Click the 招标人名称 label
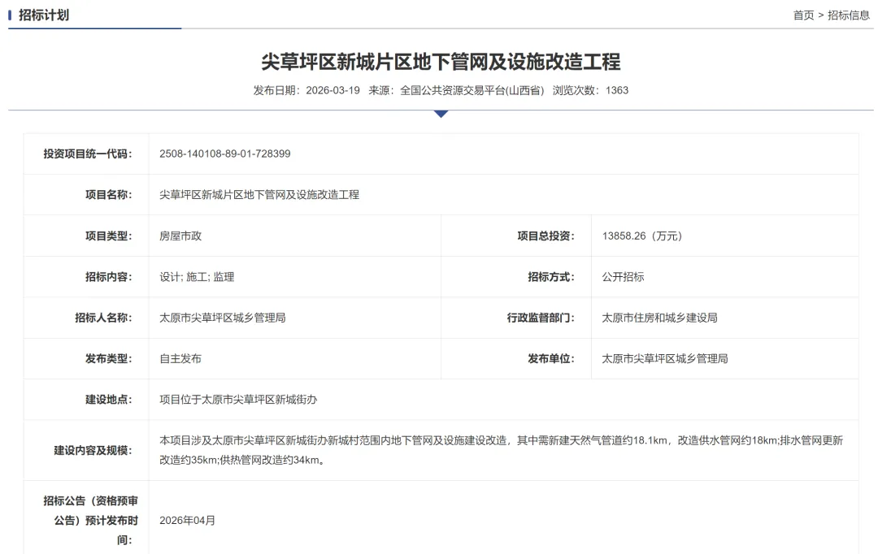 [x=103, y=318]
